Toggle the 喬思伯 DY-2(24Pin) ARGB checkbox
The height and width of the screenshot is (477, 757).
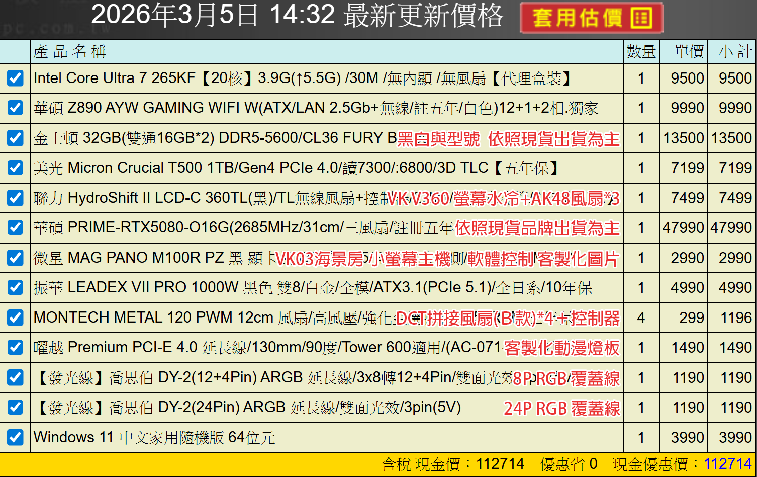pyautogui.click(x=15, y=407)
